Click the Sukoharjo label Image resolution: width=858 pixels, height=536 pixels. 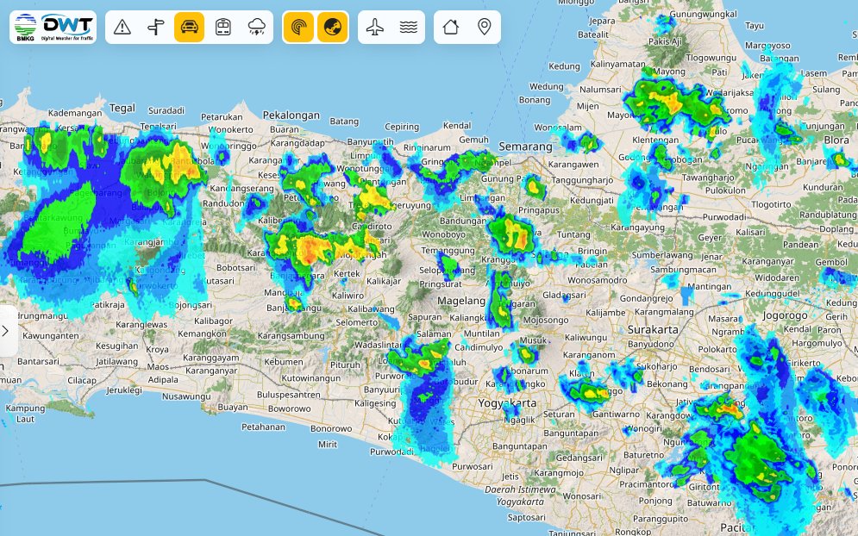(655, 366)
